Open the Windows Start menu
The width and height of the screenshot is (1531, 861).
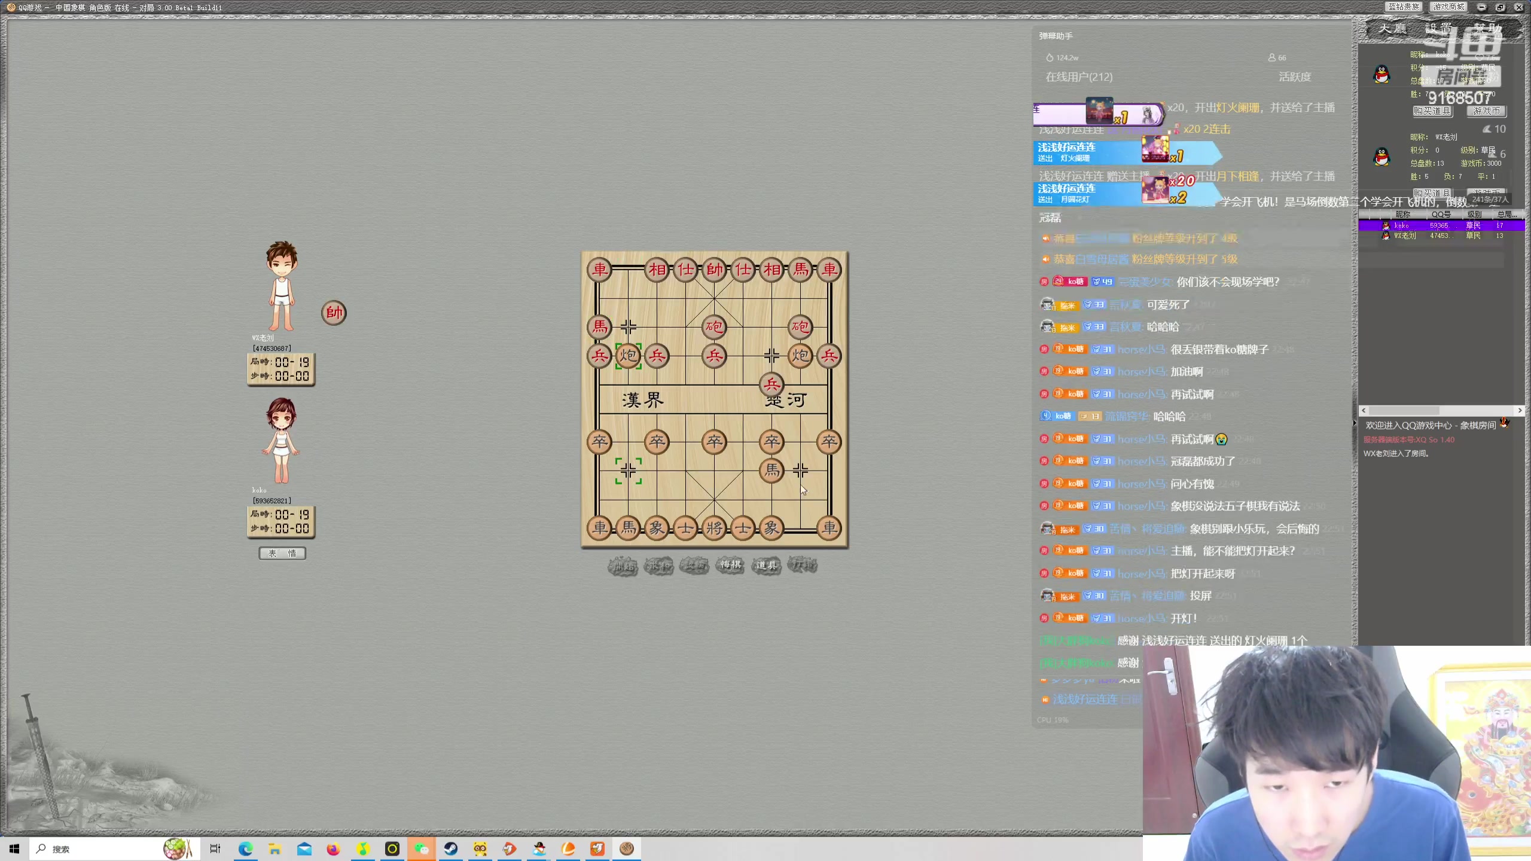point(14,849)
